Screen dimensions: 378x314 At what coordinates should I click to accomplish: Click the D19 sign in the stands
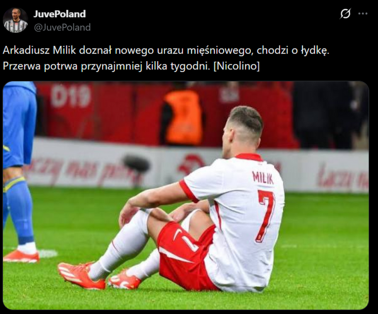[x=71, y=96]
